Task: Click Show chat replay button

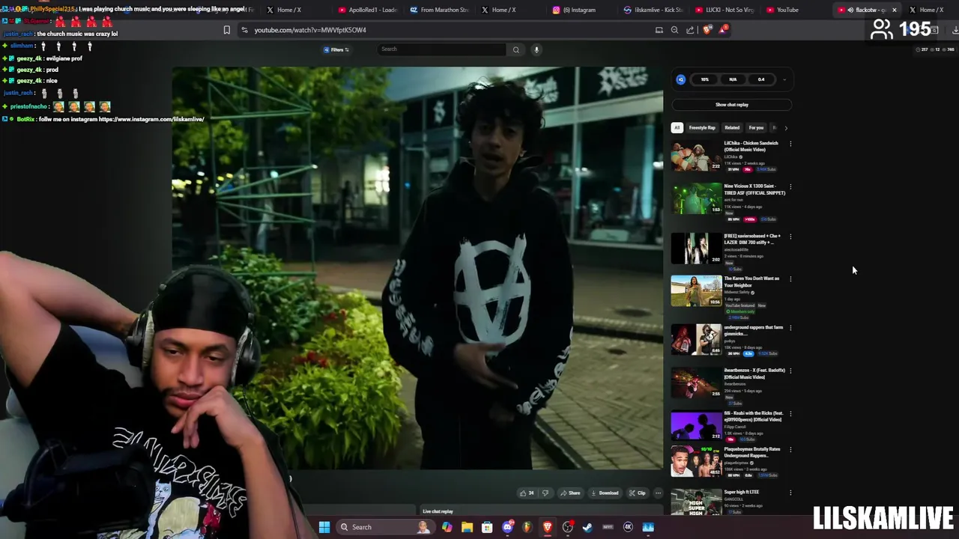Action: coord(732,105)
